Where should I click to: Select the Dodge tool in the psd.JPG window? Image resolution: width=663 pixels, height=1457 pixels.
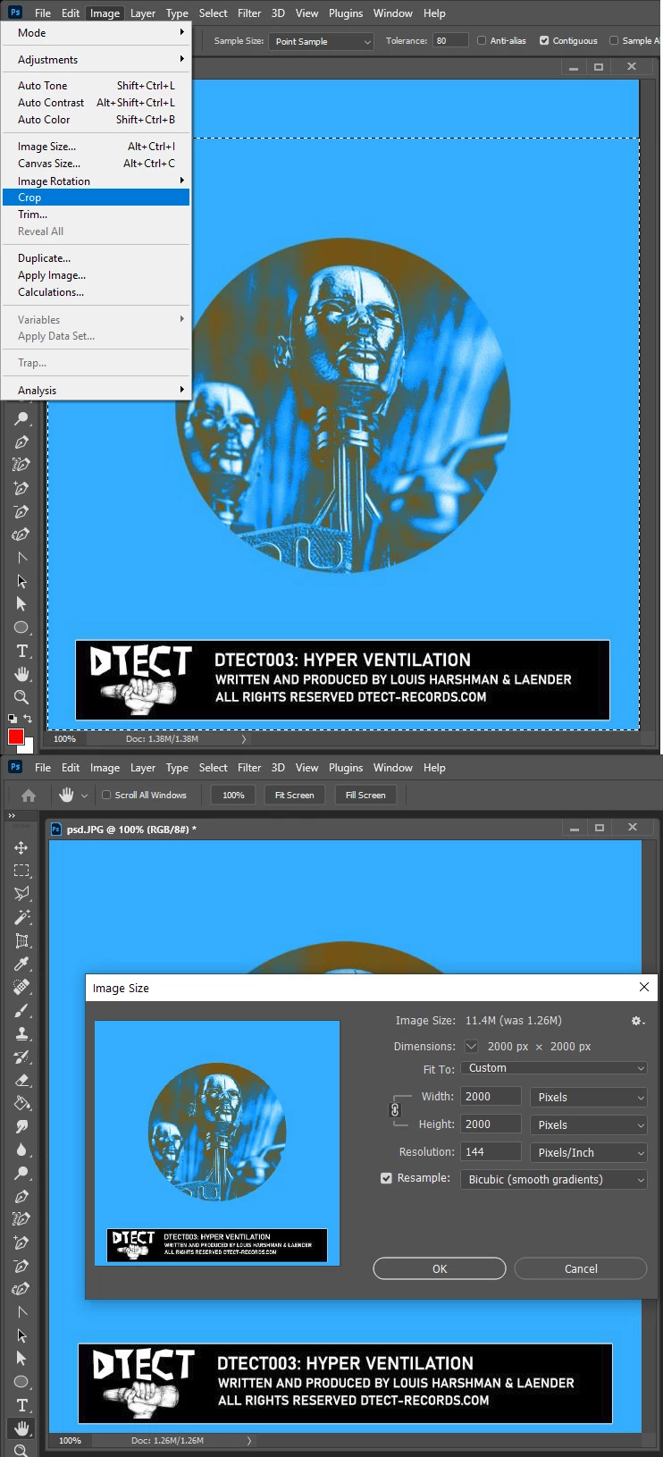[21, 1173]
